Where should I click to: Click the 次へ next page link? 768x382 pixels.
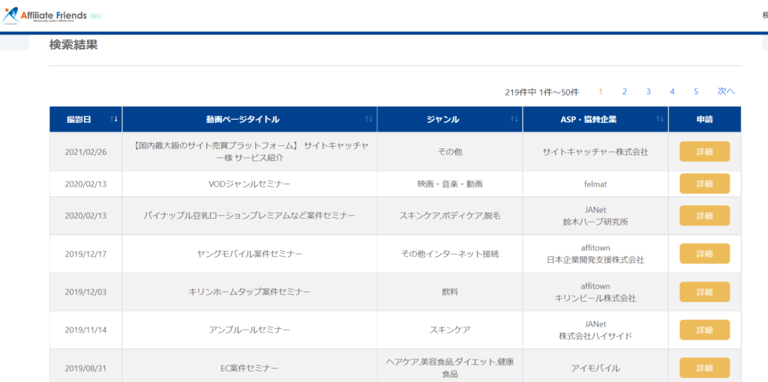click(726, 91)
